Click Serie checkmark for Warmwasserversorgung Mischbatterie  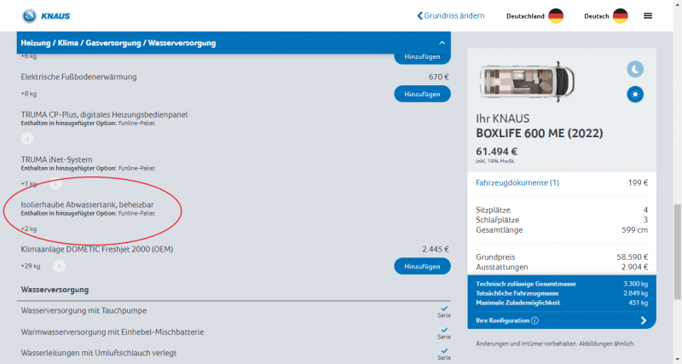[x=443, y=332]
